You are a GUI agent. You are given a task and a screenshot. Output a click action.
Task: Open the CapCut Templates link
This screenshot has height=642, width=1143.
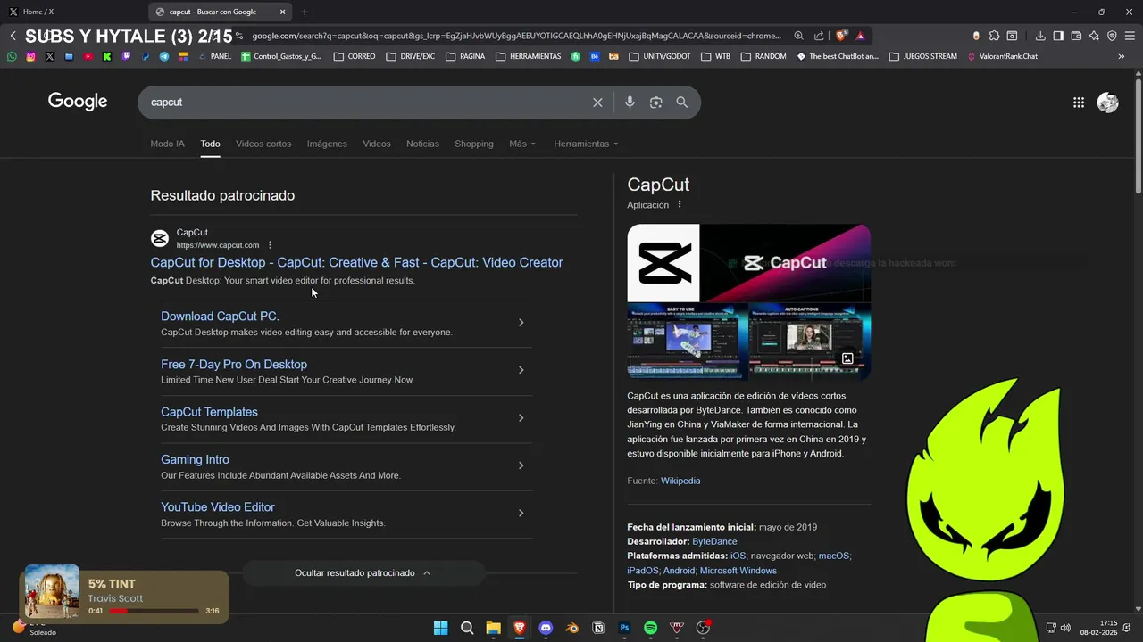coord(209,412)
